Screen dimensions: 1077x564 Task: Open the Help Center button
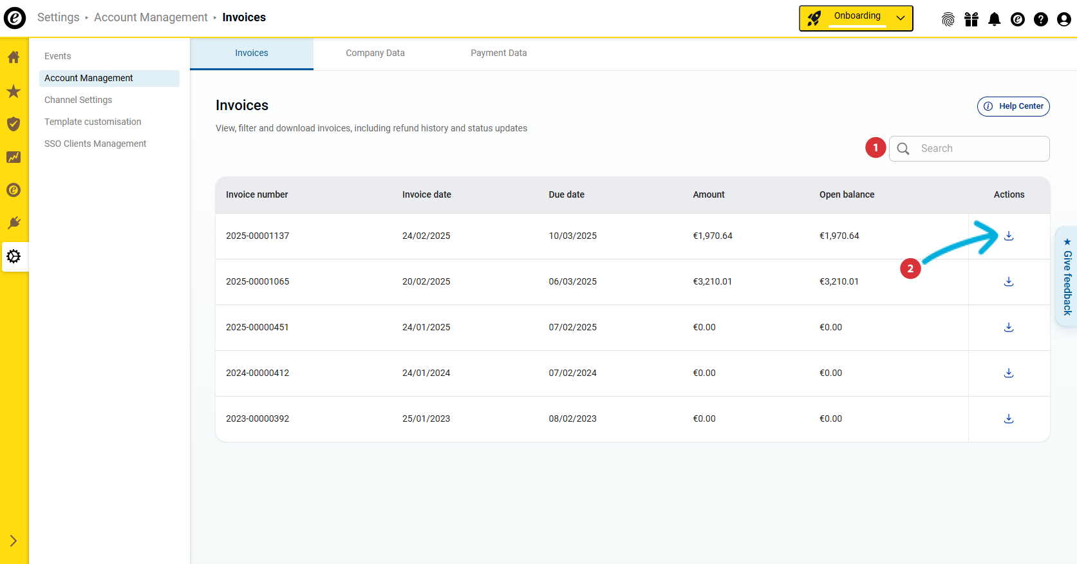1013,107
